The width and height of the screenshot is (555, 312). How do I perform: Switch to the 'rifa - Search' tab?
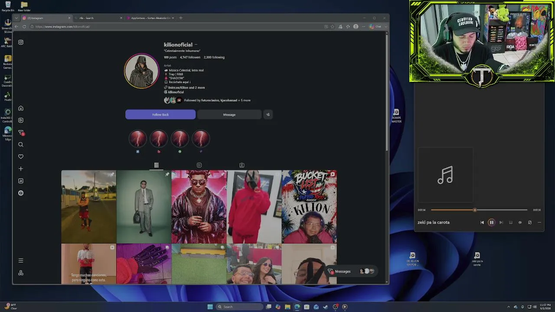click(x=98, y=18)
